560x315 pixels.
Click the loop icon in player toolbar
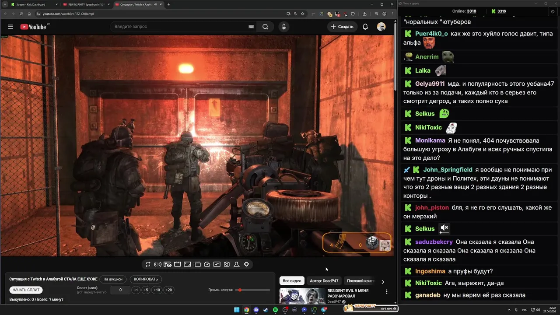pos(148,264)
